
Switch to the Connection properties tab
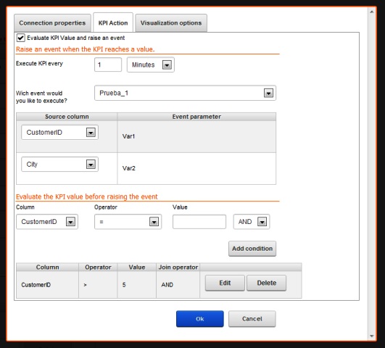[52, 23]
